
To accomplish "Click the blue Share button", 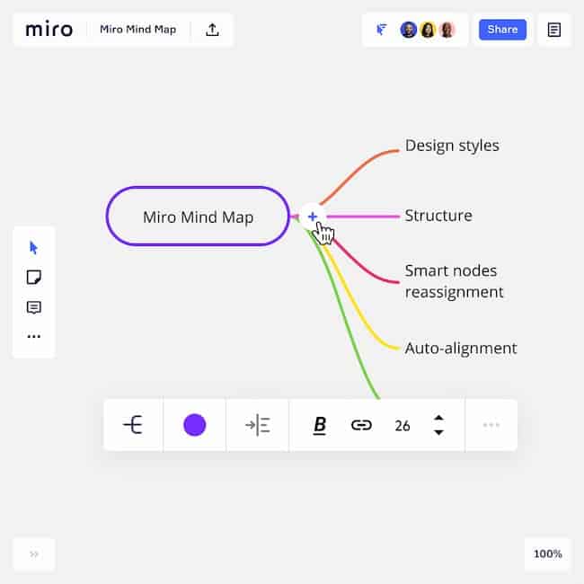I will coord(502,30).
